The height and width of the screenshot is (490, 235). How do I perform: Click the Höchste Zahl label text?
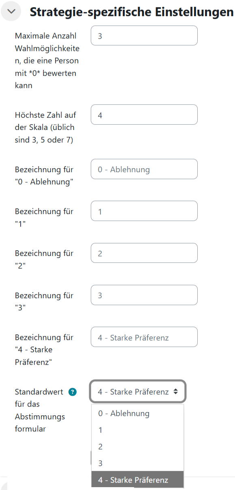click(45, 115)
